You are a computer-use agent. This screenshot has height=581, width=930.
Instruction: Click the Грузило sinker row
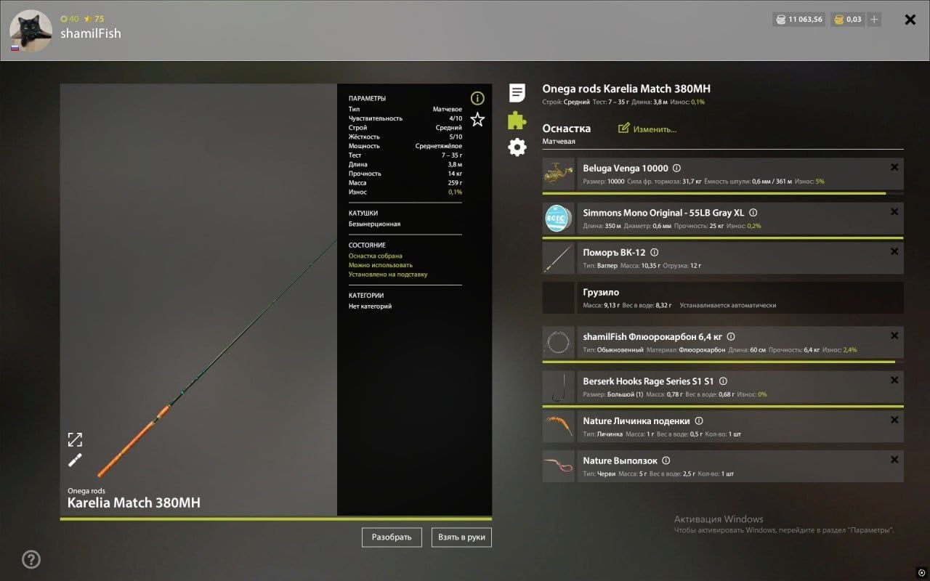tap(723, 298)
